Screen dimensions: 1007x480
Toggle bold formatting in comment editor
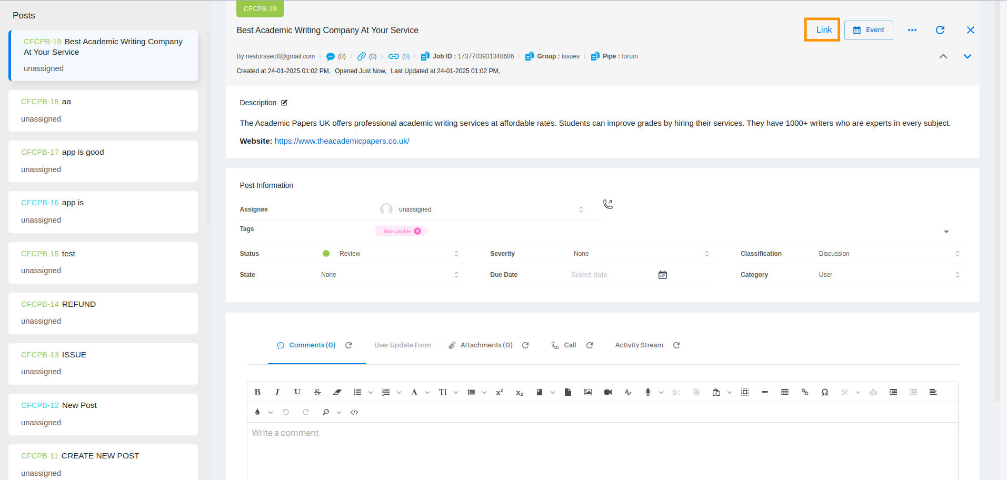tap(257, 392)
